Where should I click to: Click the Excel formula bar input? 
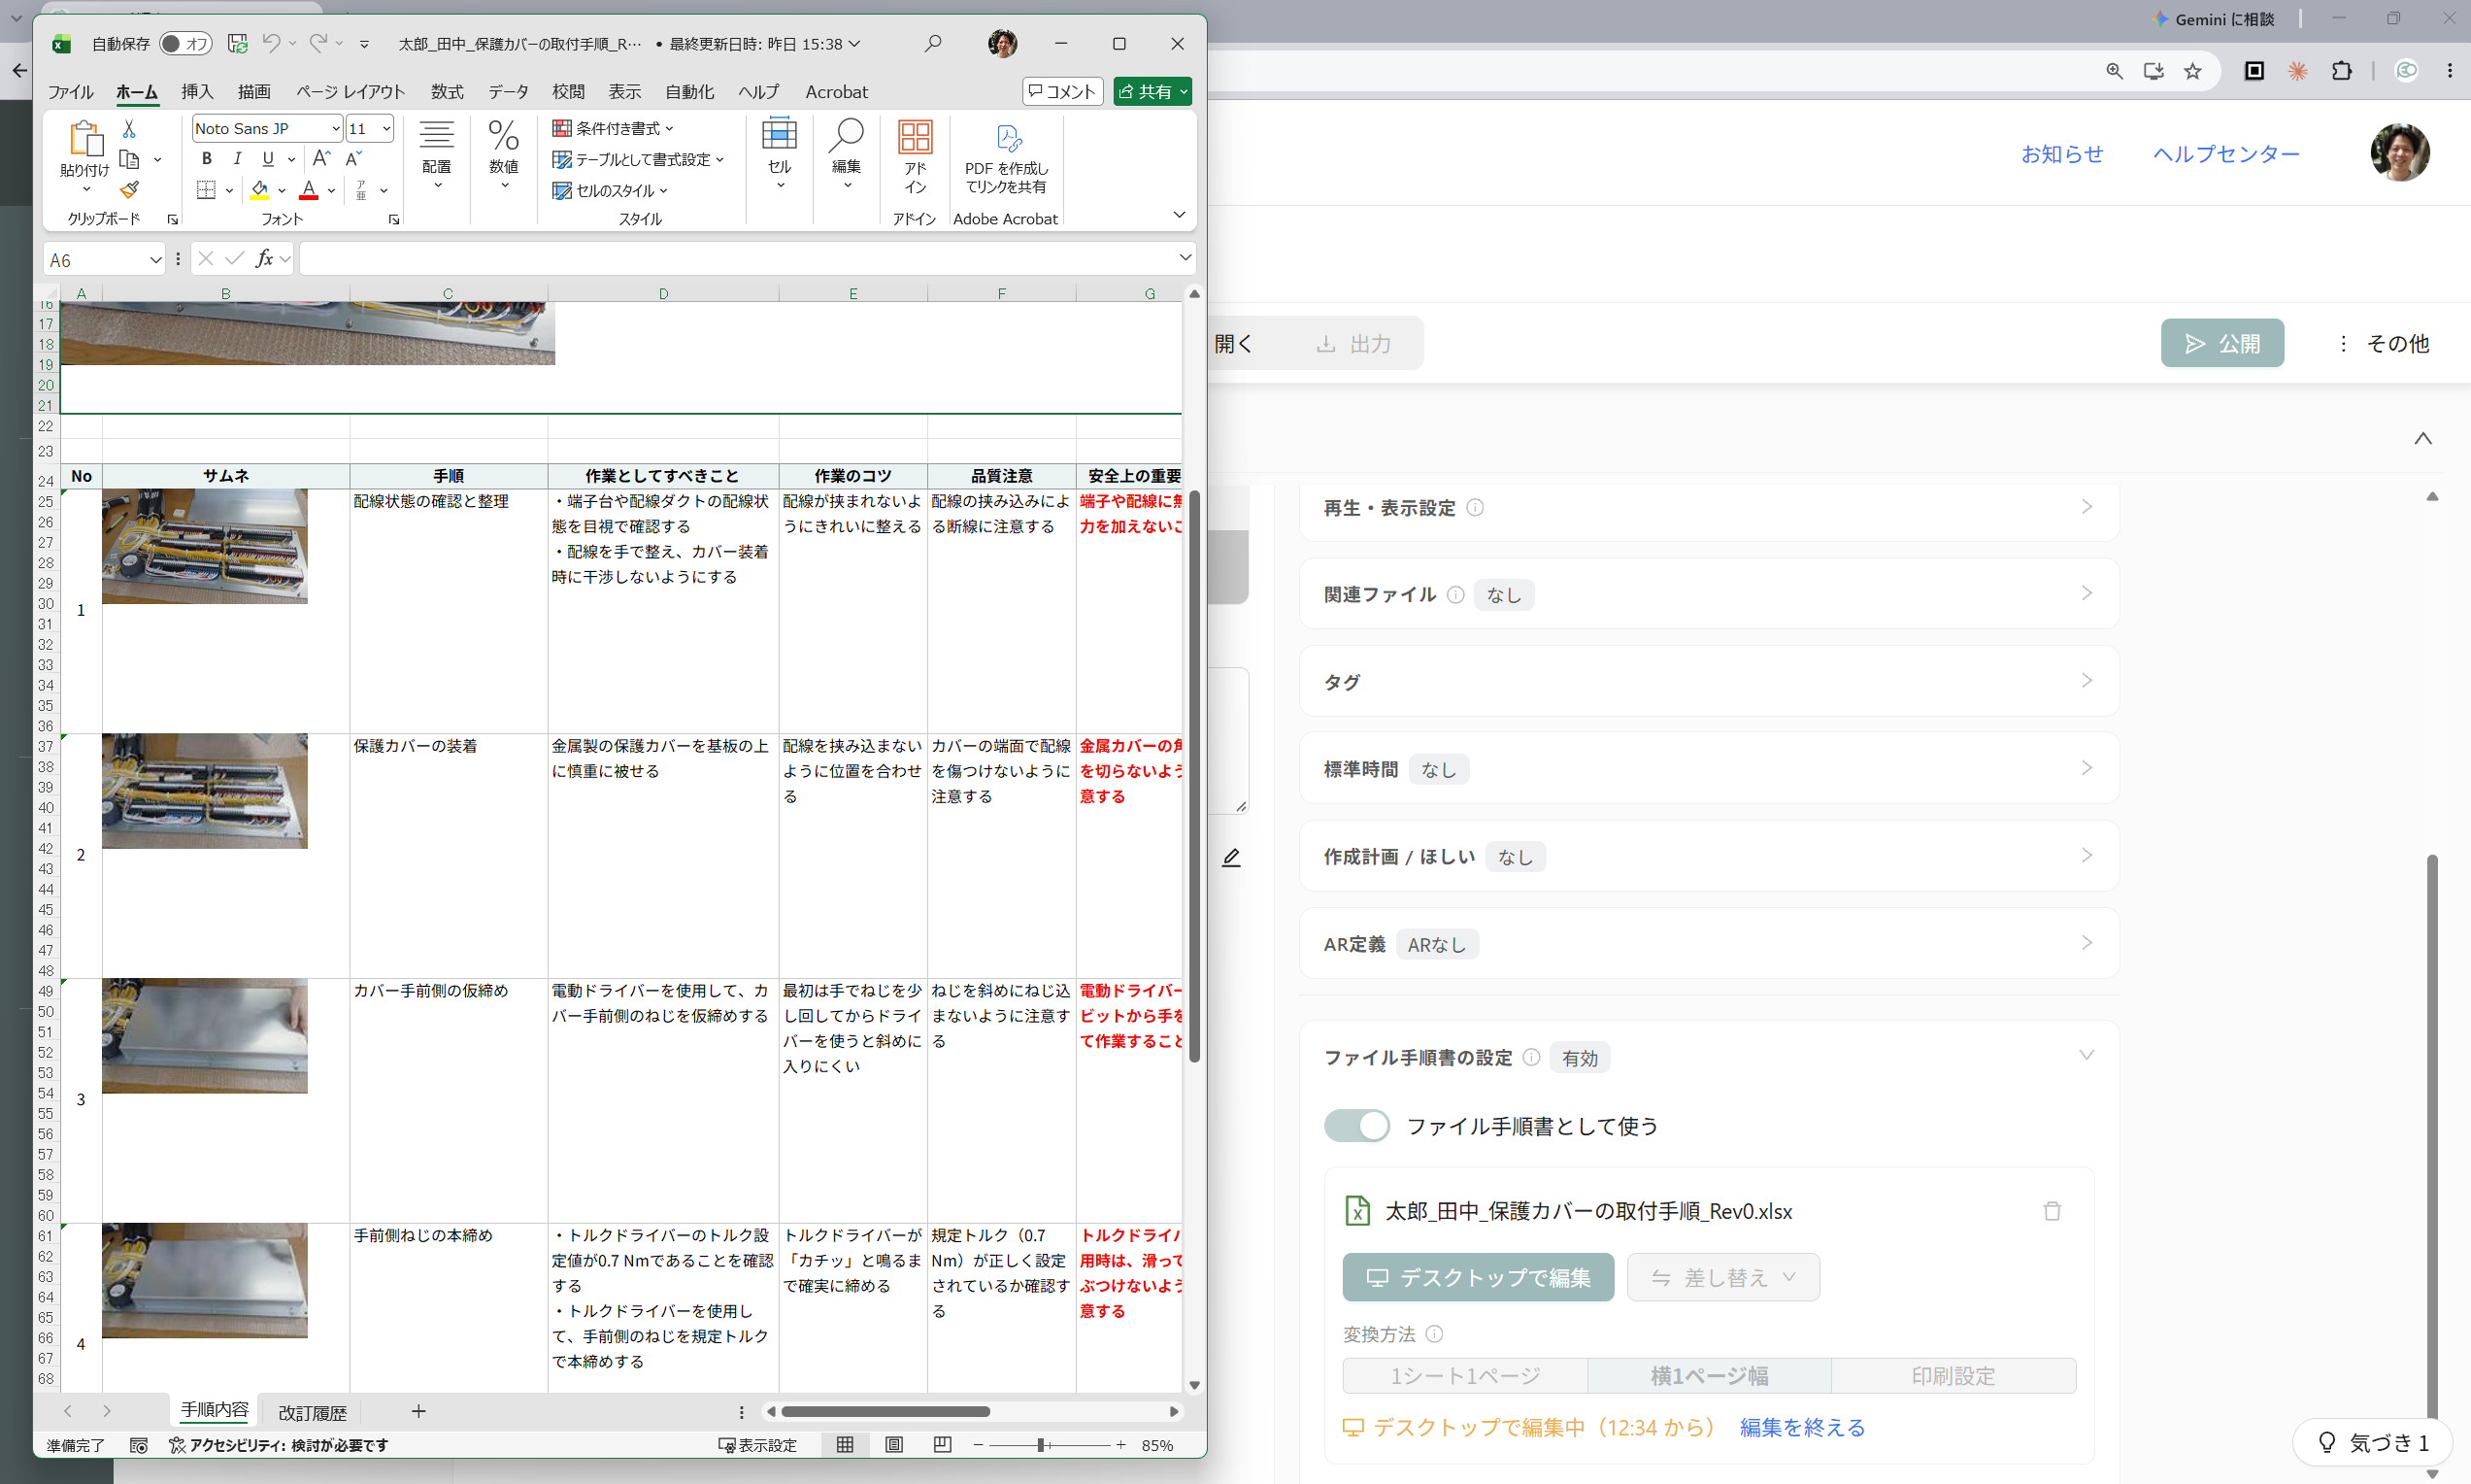click(739, 259)
